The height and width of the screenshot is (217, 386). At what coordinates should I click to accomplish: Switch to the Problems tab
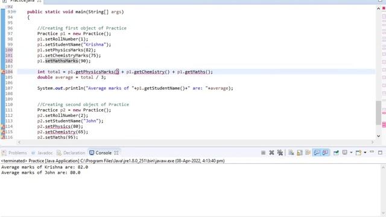click(14, 153)
